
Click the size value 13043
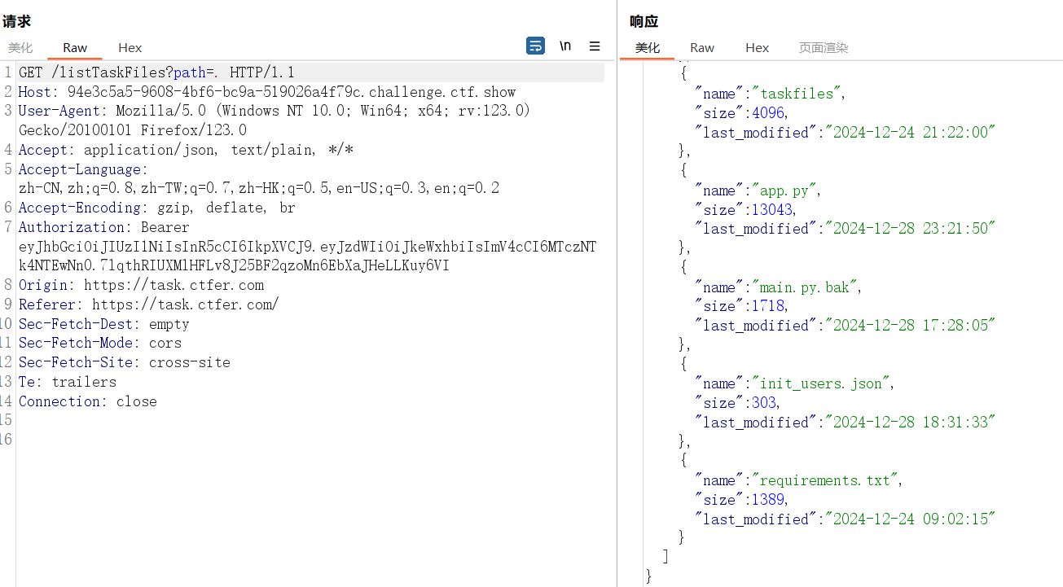pyautogui.click(x=772, y=210)
